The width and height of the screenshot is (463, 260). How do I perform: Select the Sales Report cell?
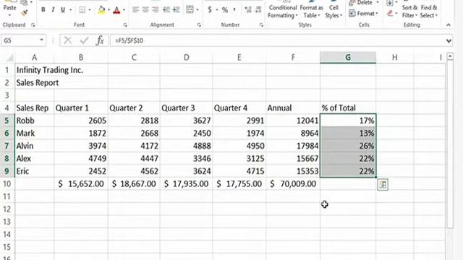[x=34, y=83]
